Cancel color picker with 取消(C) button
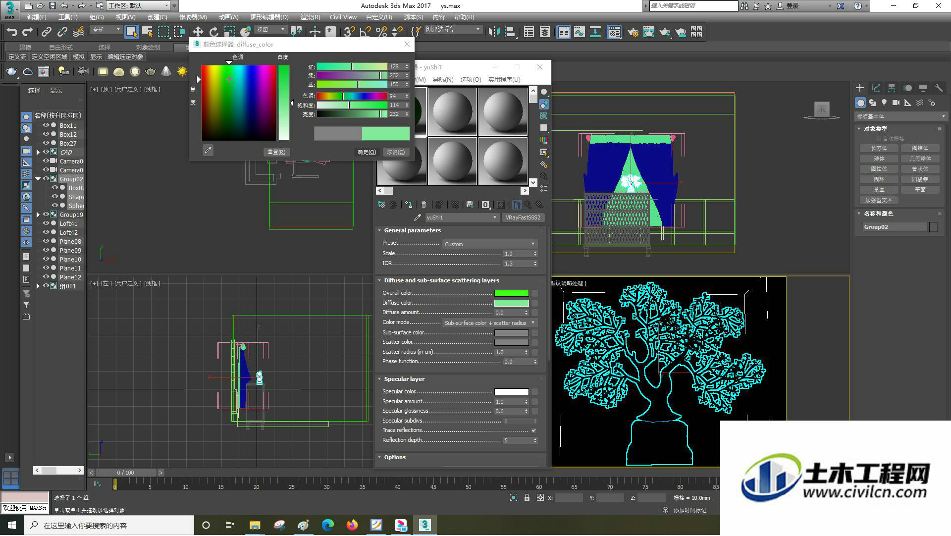 [396, 152]
